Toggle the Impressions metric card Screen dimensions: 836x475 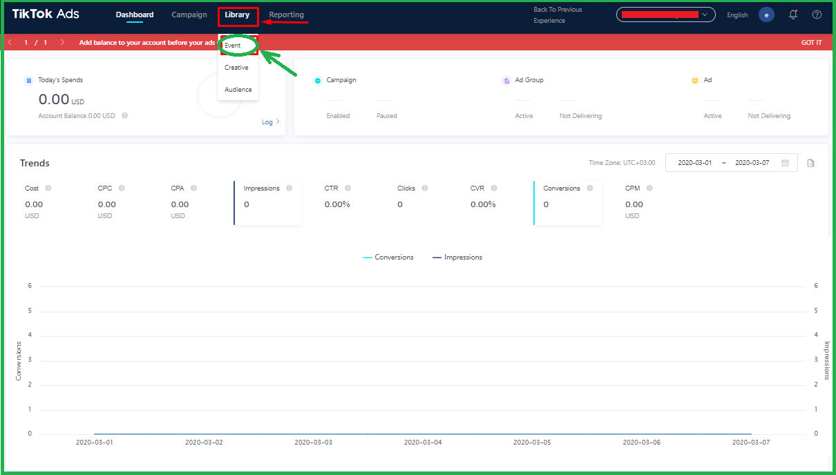[267, 202]
